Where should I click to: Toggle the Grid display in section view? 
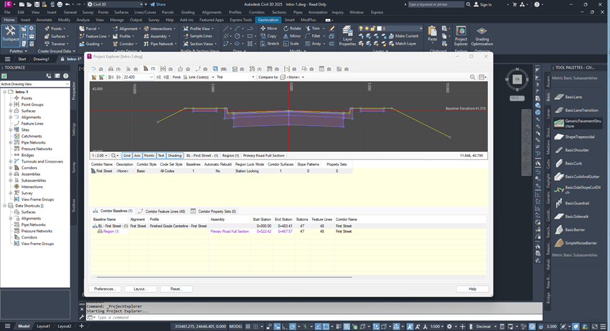click(127, 155)
